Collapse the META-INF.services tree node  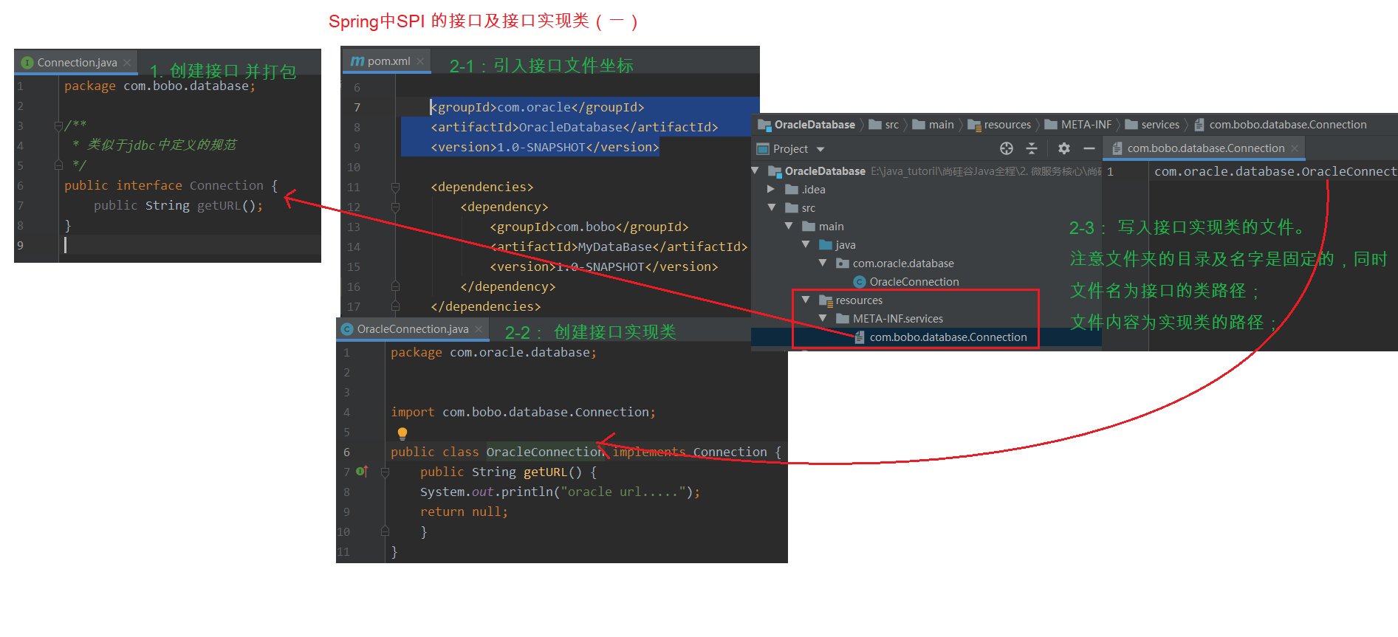click(x=823, y=318)
